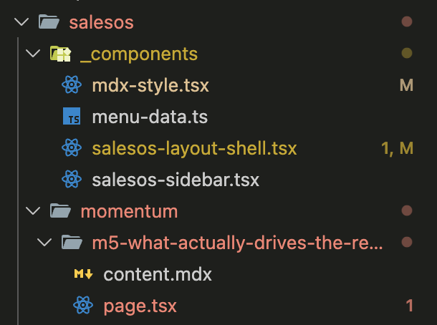Click the Markdown icon beside content.mdx
This screenshot has width=437, height=325.
tap(83, 274)
